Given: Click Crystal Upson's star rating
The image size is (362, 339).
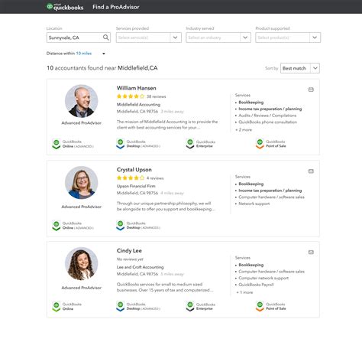Looking at the screenshot, I should point(131,178).
